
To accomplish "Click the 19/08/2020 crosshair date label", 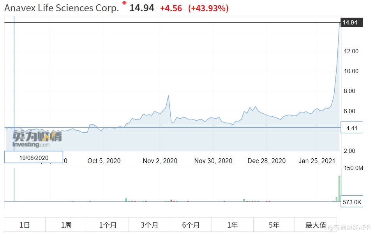I will pos(34,157).
